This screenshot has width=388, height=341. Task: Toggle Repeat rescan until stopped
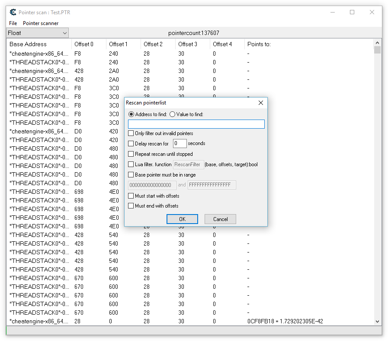131,154
